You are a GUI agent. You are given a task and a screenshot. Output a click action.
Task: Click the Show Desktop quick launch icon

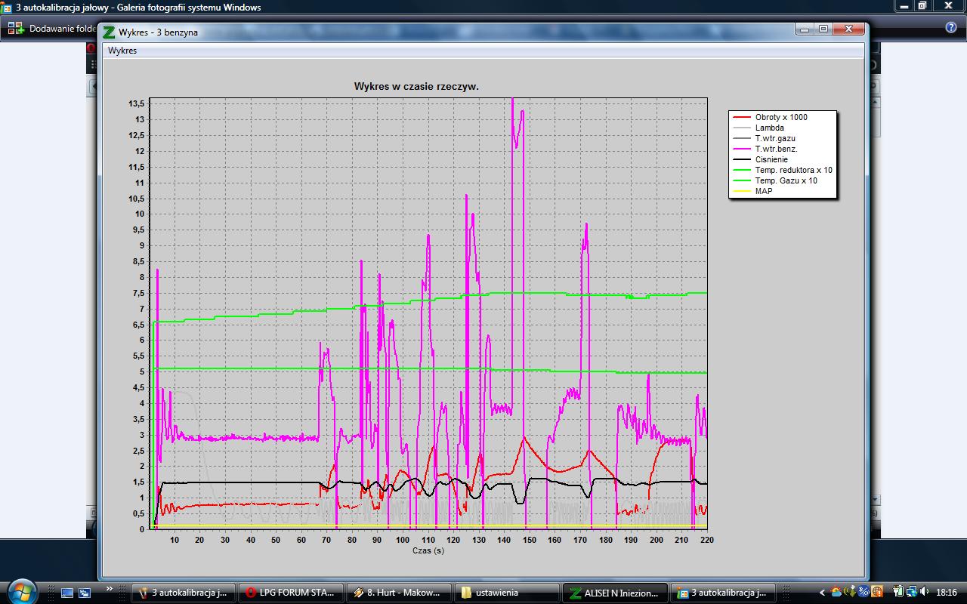[67, 593]
